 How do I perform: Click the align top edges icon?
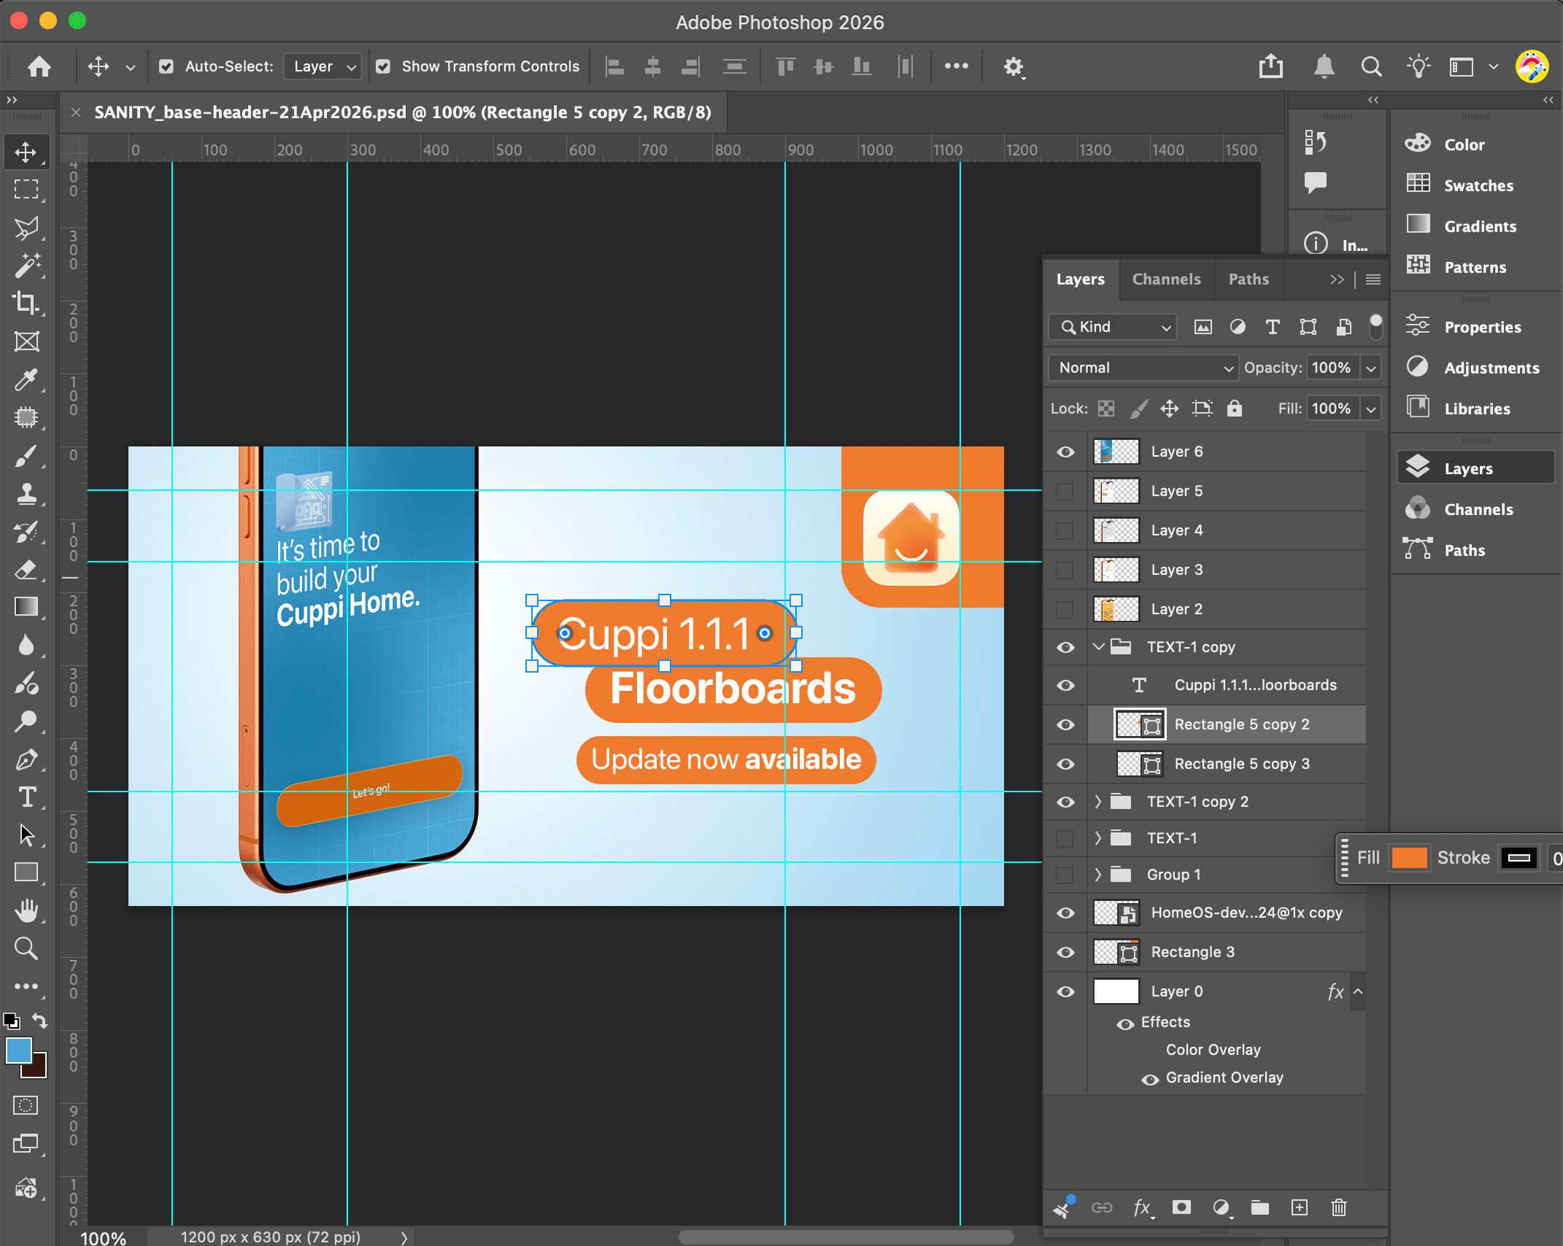click(785, 66)
